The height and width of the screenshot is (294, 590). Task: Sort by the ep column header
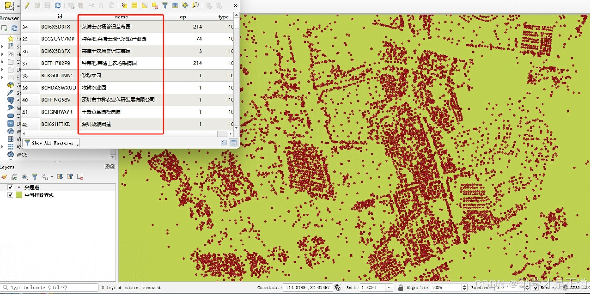183,17
